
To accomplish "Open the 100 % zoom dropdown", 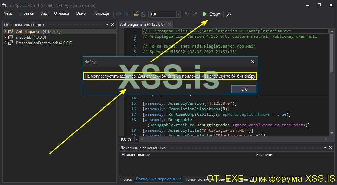I will click(x=137, y=139).
